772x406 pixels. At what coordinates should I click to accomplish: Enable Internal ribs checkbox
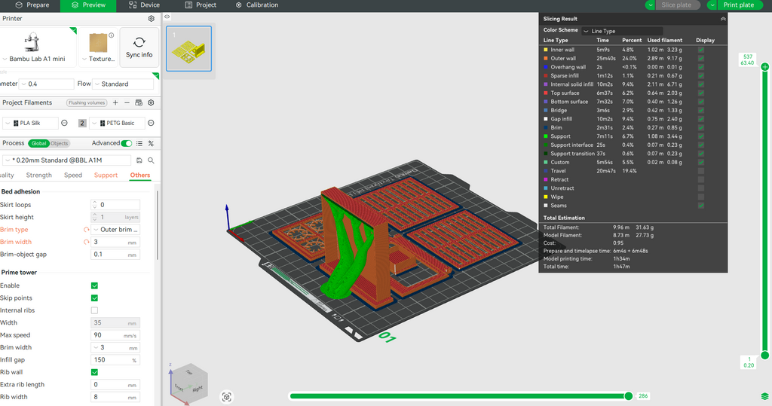tap(94, 310)
